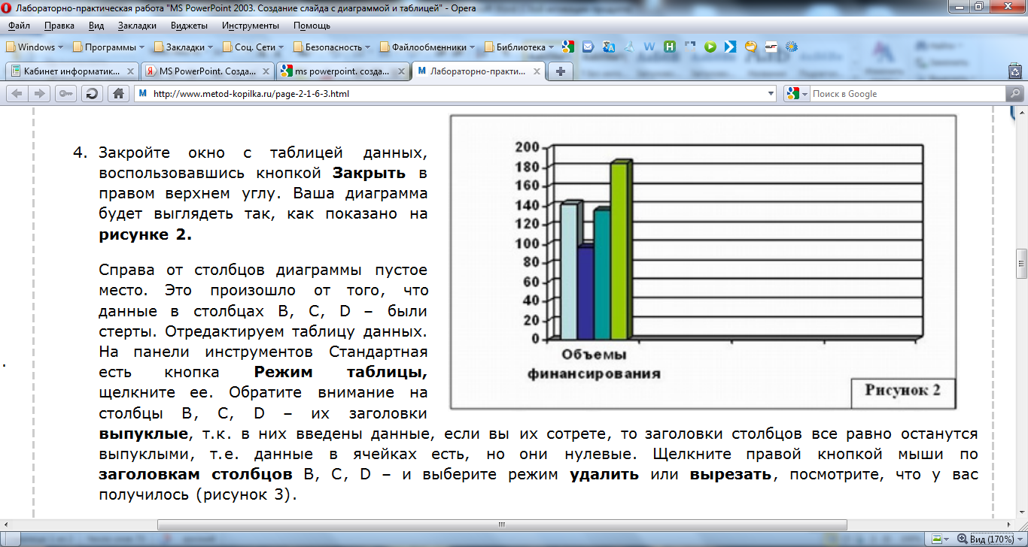
Task: Click the vertical scrollbar thumb
Action: point(1021,263)
